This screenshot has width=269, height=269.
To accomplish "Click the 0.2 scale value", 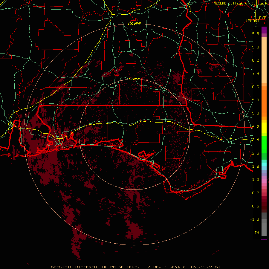I will pos(256,193).
